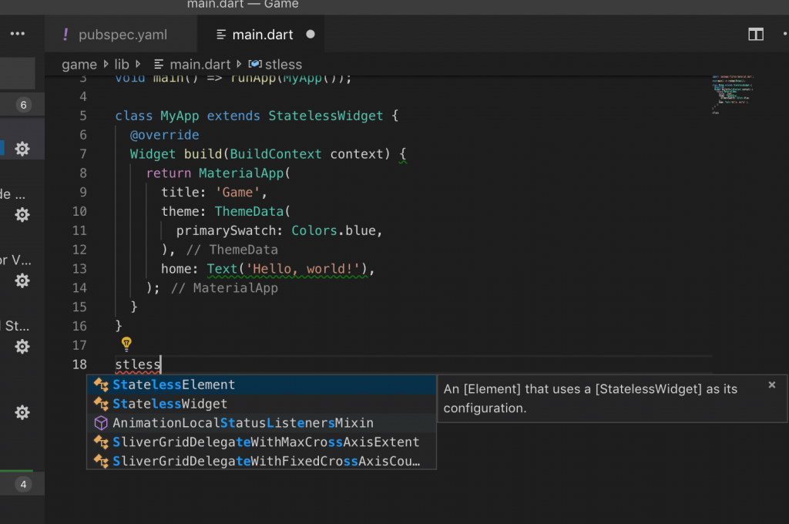Expand the 'game' breadcrumb folder
The height and width of the screenshot is (524, 789).
click(79, 65)
